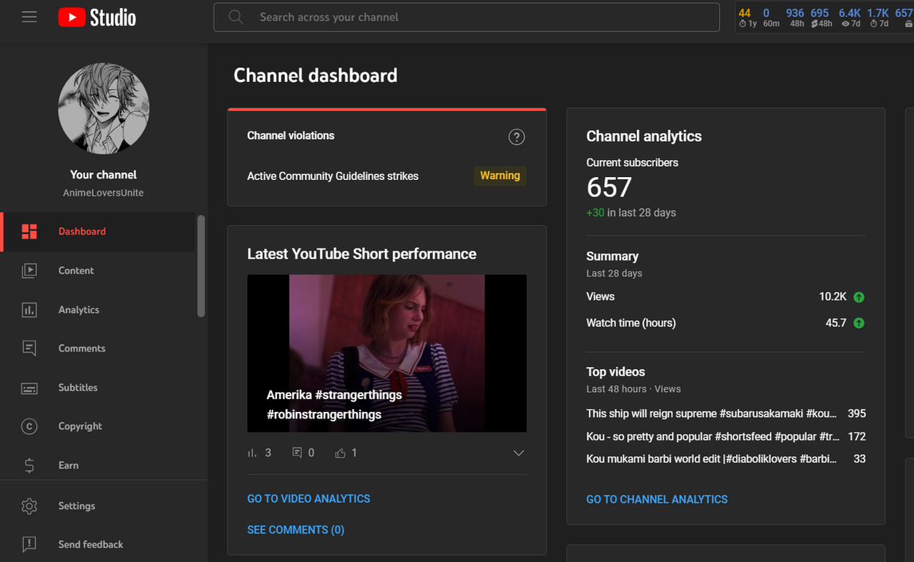Click the Views green up-arrow indicator

(x=859, y=297)
